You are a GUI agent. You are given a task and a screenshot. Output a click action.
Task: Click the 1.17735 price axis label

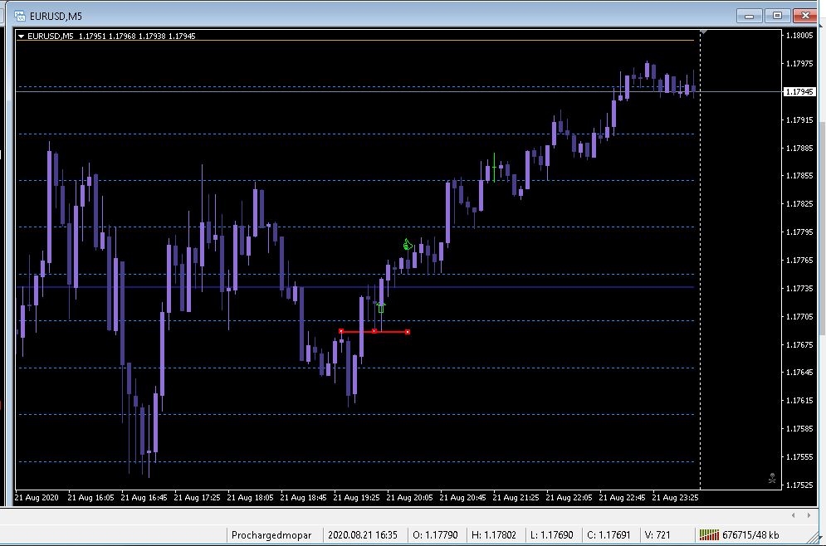799,289
